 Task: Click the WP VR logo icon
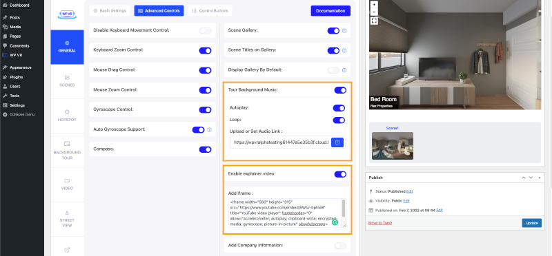[x=67, y=14]
